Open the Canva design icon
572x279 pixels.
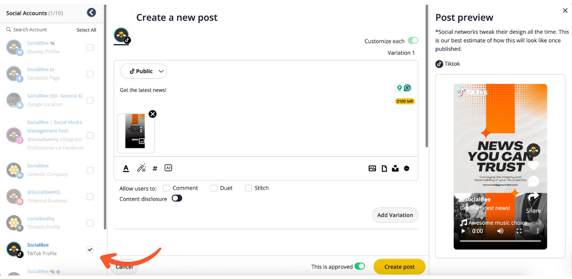click(407, 168)
